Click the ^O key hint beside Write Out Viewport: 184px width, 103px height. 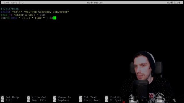pyautogui.click(x=28, y=97)
